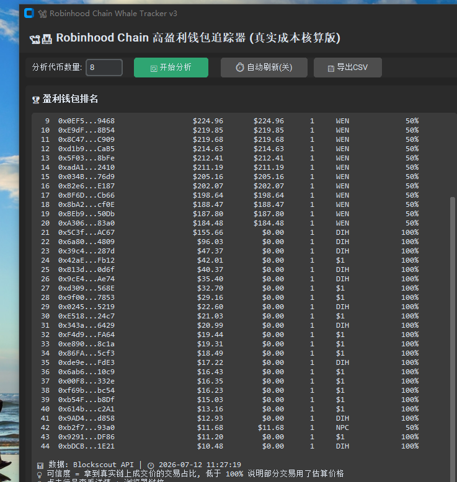Select wallet row 0xE9dF...8B54
Image resolution: width=457 pixels, height=482 pixels.
[x=229, y=130]
